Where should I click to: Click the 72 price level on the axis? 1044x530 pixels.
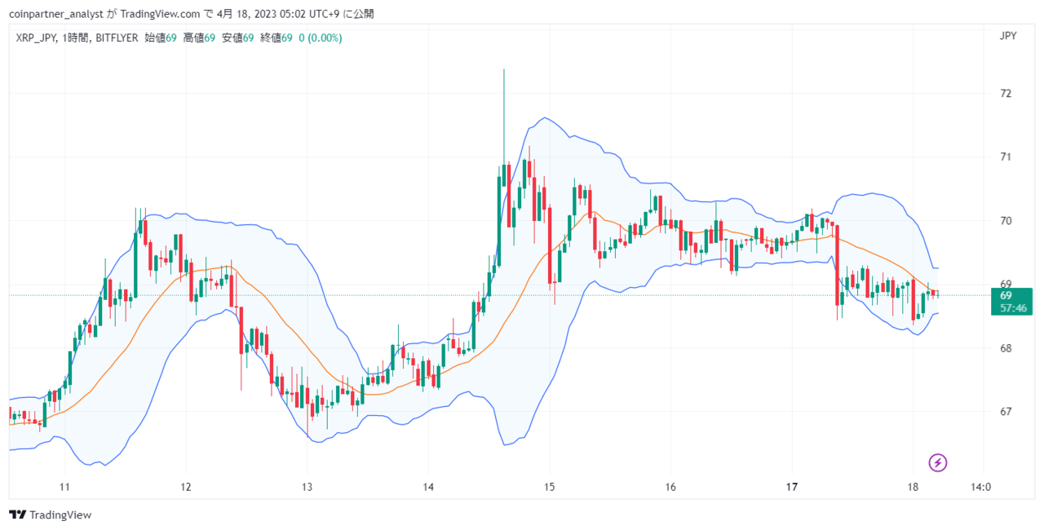(x=1005, y=93)
